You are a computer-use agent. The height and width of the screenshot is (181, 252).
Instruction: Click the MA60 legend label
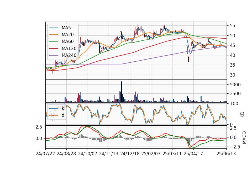coord(68,42)
